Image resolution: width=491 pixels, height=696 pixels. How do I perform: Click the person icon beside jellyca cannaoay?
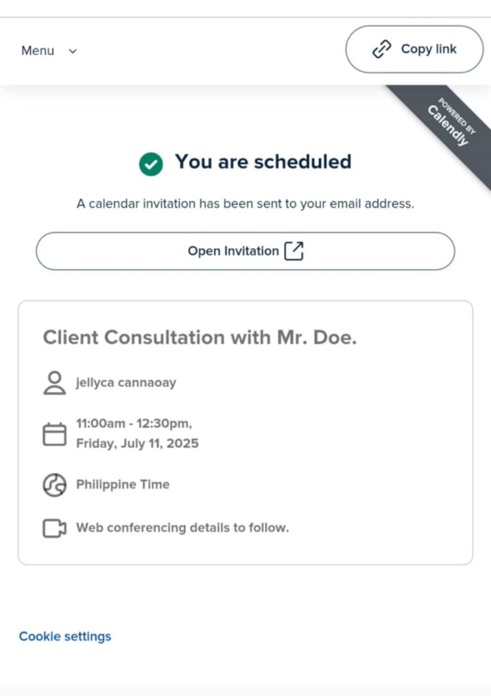[x=54, y=383]
